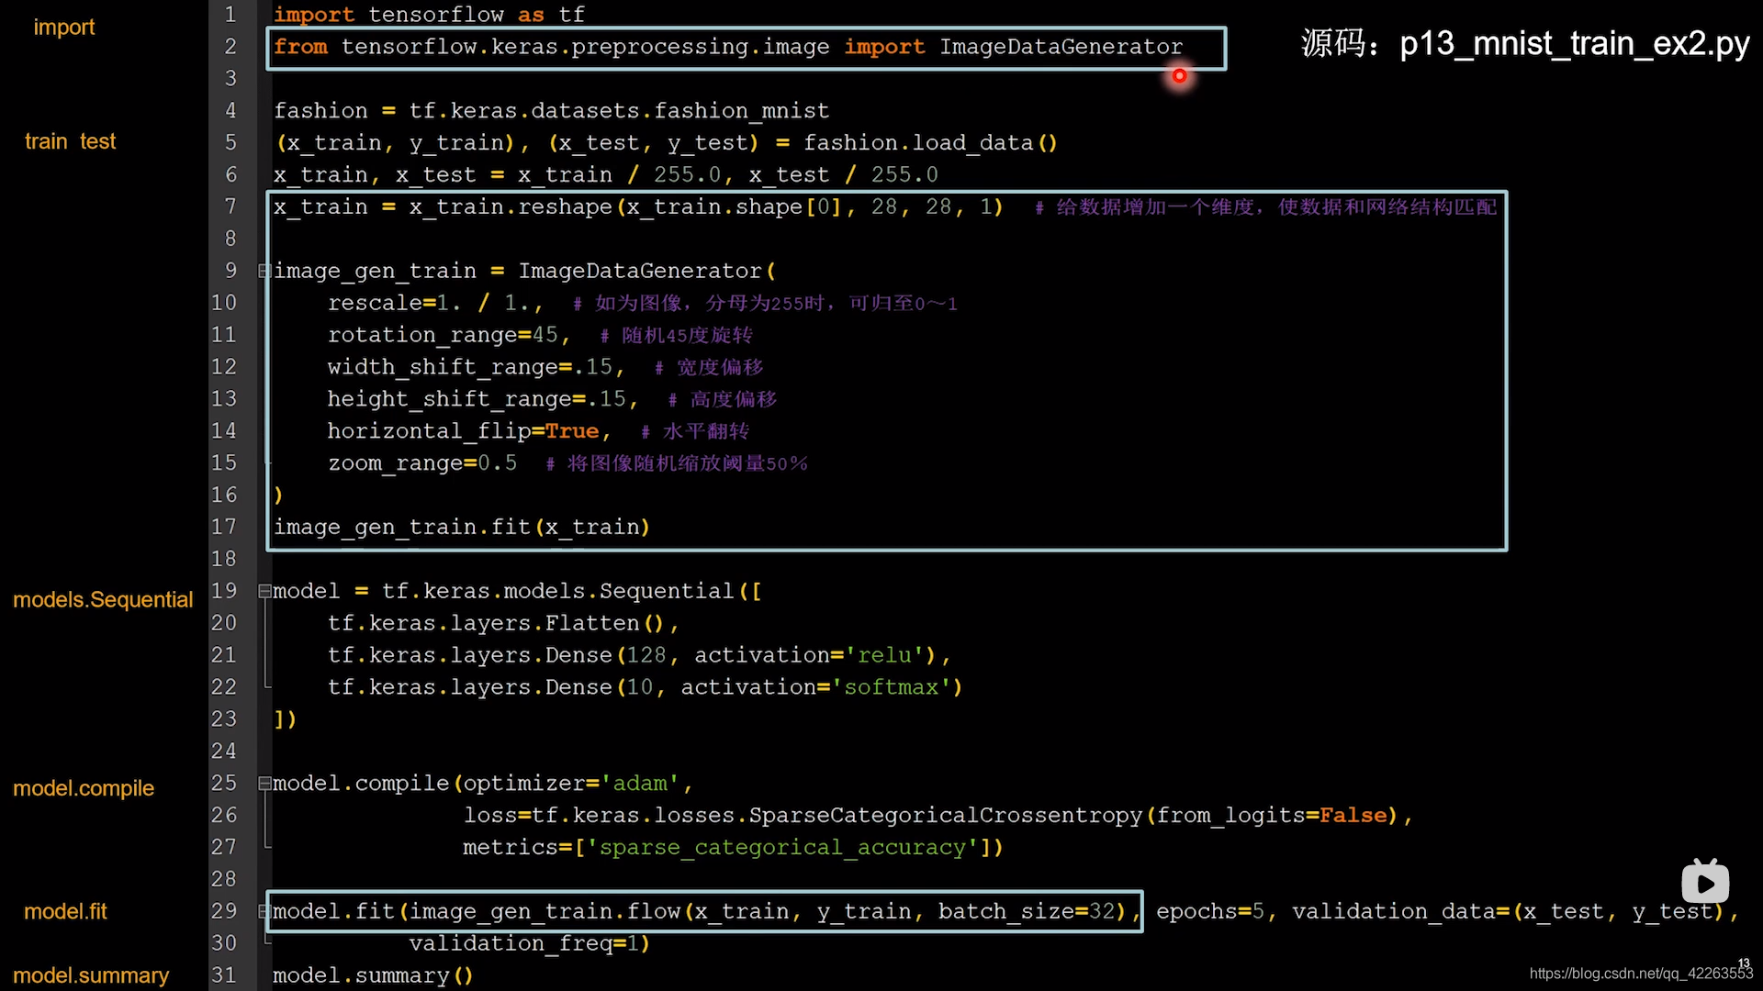The image size is (1763, 991).
Task: Click 'SparseCategoricalCrossentropy' on line 26
Action: click(945, 816)
